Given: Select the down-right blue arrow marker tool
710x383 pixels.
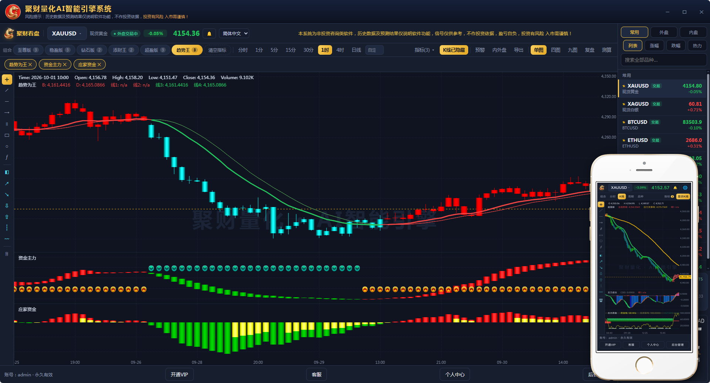Looking at the screenshot, I should coord(7,194).
